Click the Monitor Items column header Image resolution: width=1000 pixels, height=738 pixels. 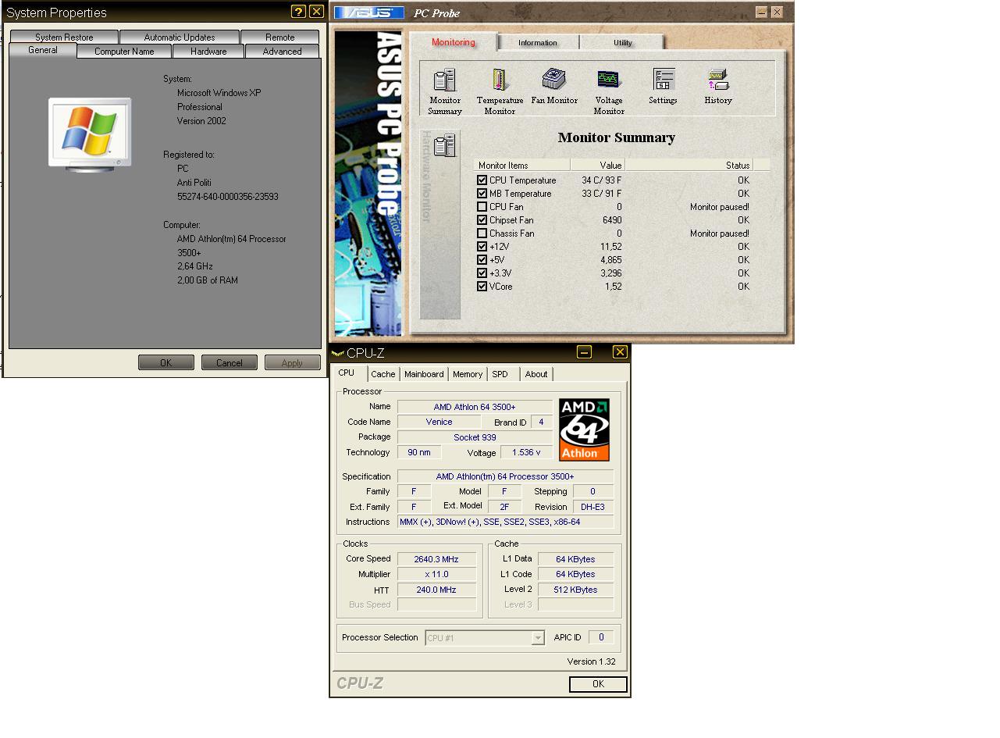pyautogui.click(x=522, y=165)
